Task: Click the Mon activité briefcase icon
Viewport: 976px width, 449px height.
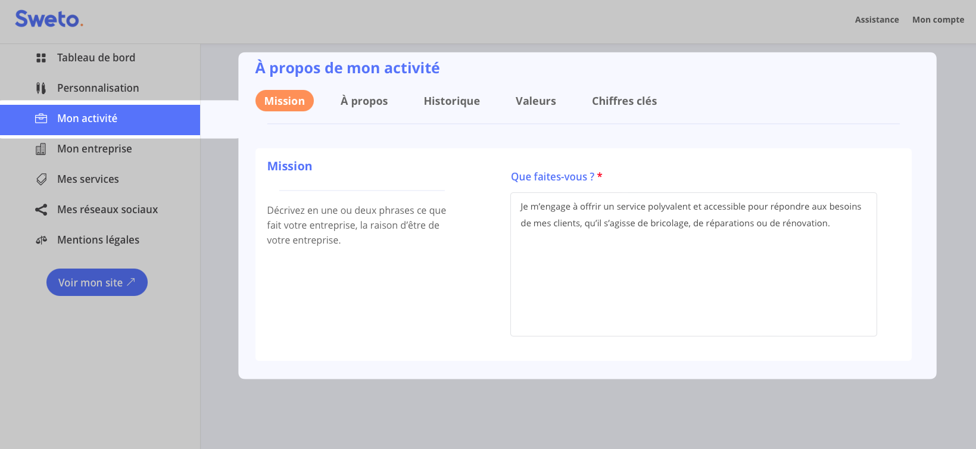Action: (41, 119)
